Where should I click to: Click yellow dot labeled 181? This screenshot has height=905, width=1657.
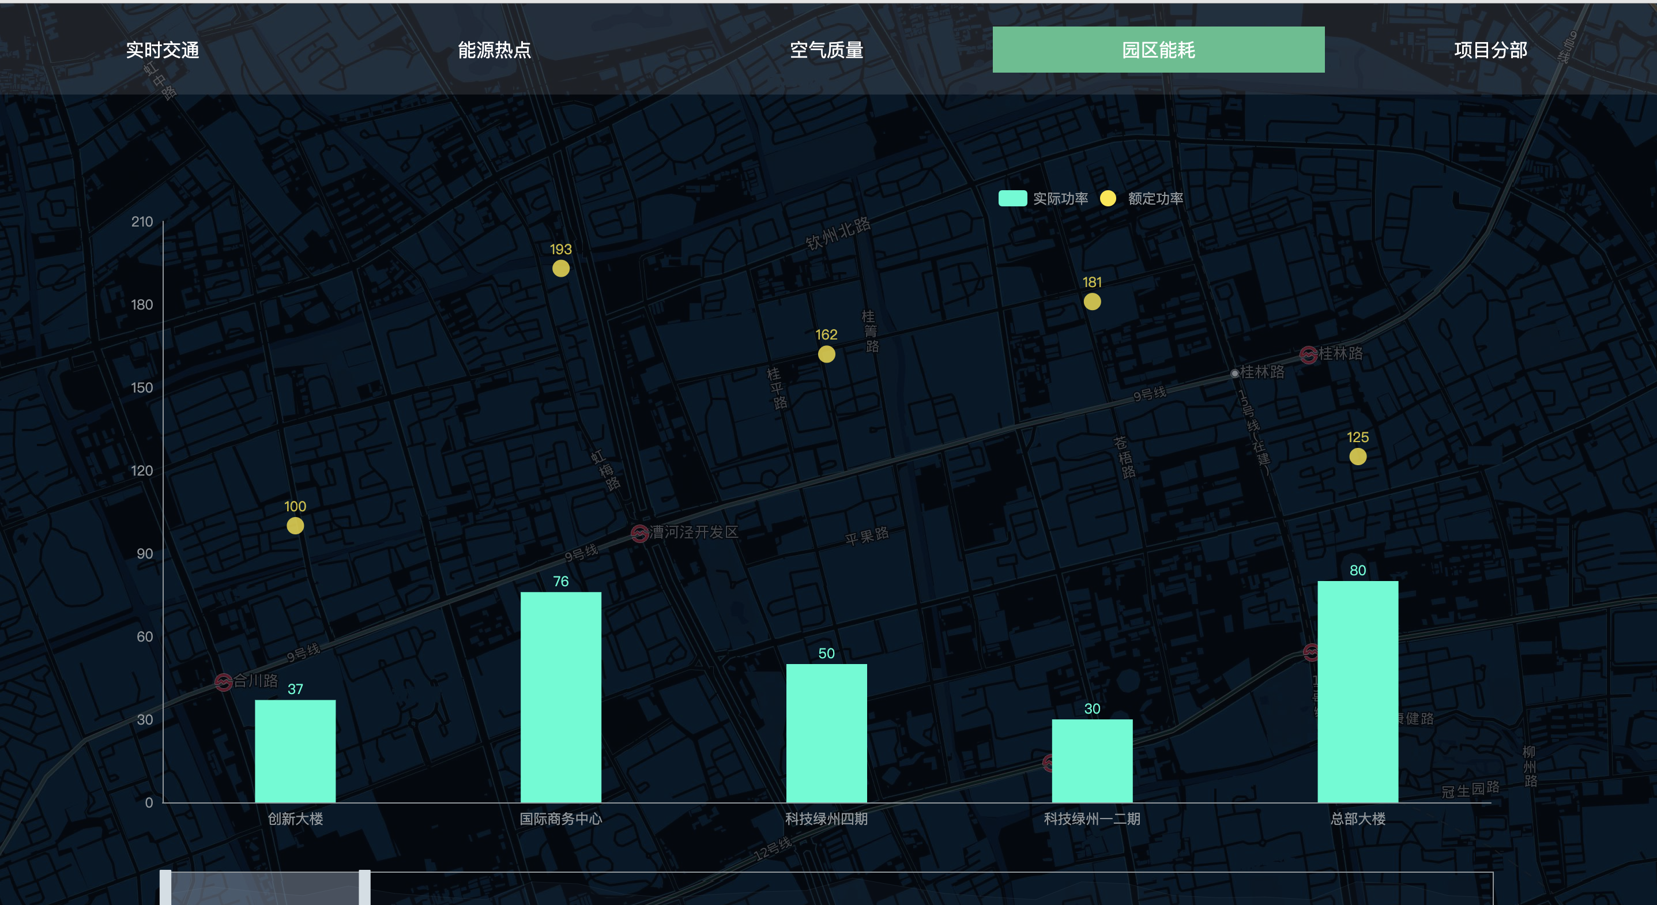click(1091, 301)
